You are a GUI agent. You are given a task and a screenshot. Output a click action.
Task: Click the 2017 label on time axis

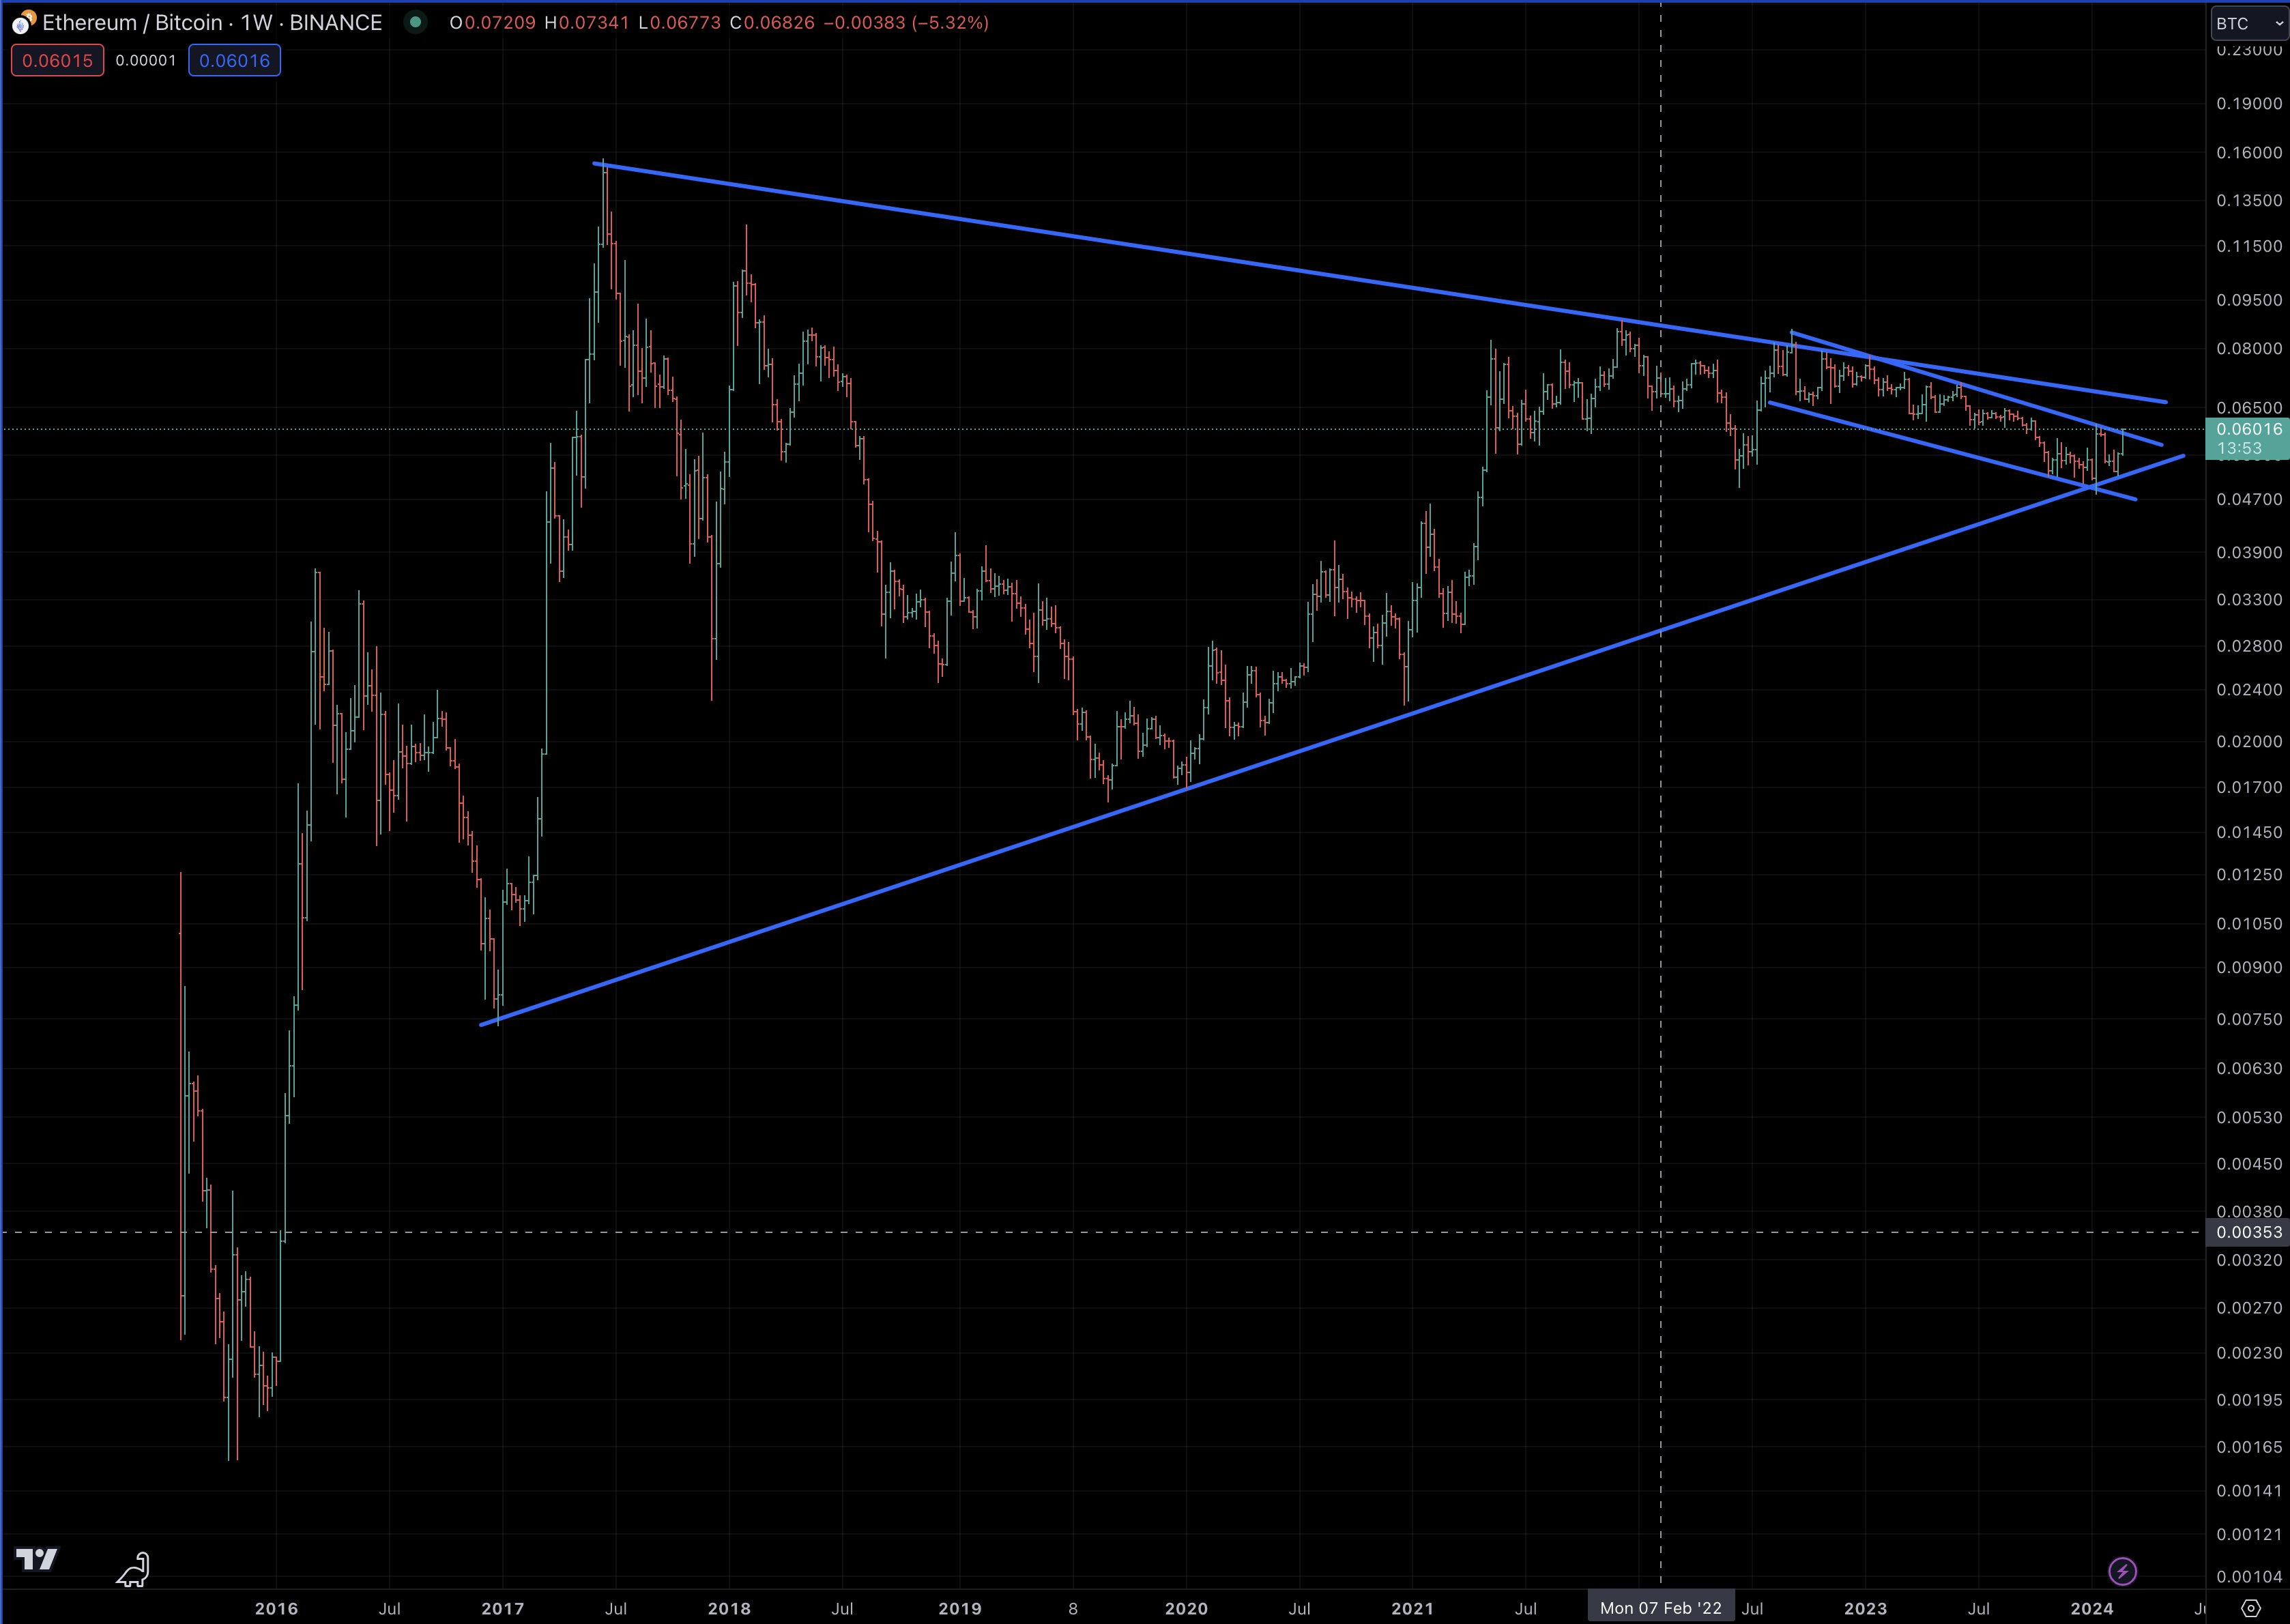pyautogui.click(x=502, y=1608)
